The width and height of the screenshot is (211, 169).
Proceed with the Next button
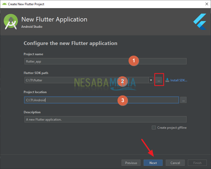[153, 163]
